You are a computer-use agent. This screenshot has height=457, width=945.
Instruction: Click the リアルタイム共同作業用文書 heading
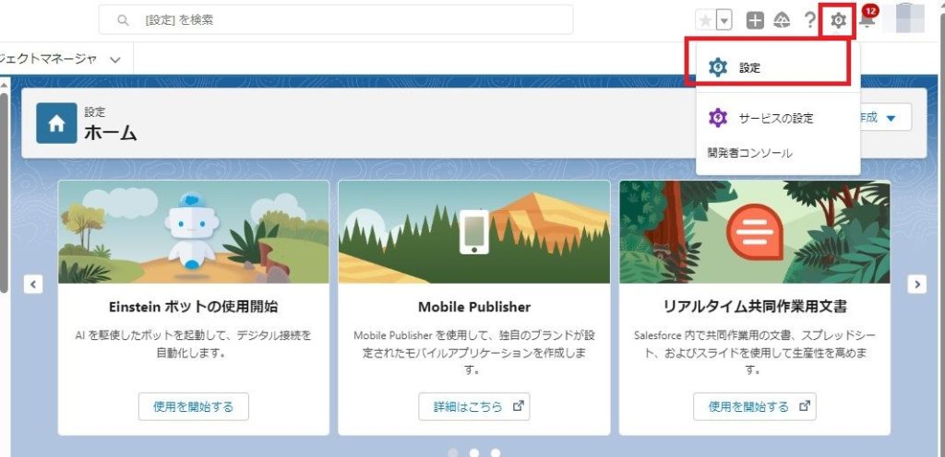coord(755,307)
